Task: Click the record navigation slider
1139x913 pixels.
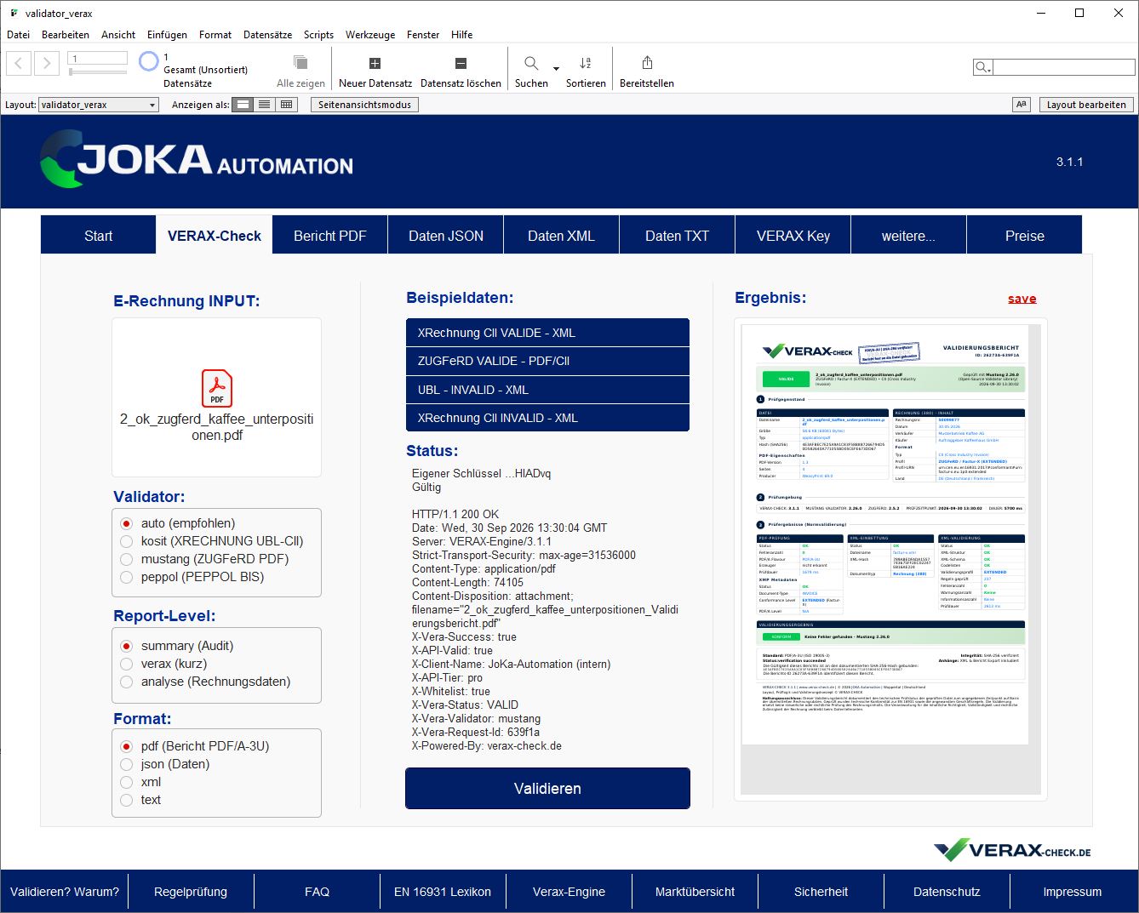Action: pyautogui.click(x=98, y=72)
